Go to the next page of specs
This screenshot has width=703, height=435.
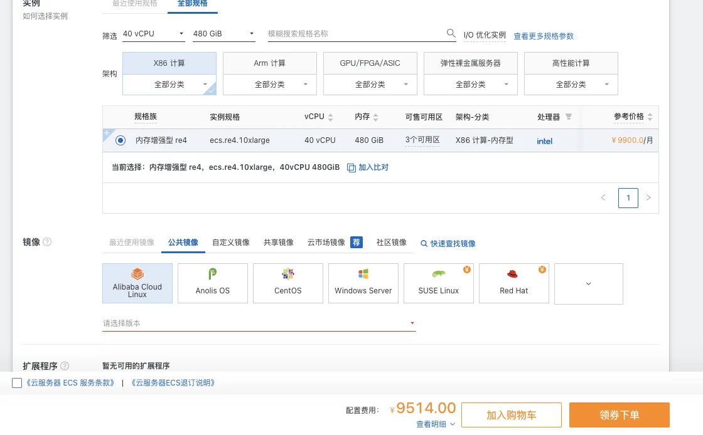(x=648, y=197)
